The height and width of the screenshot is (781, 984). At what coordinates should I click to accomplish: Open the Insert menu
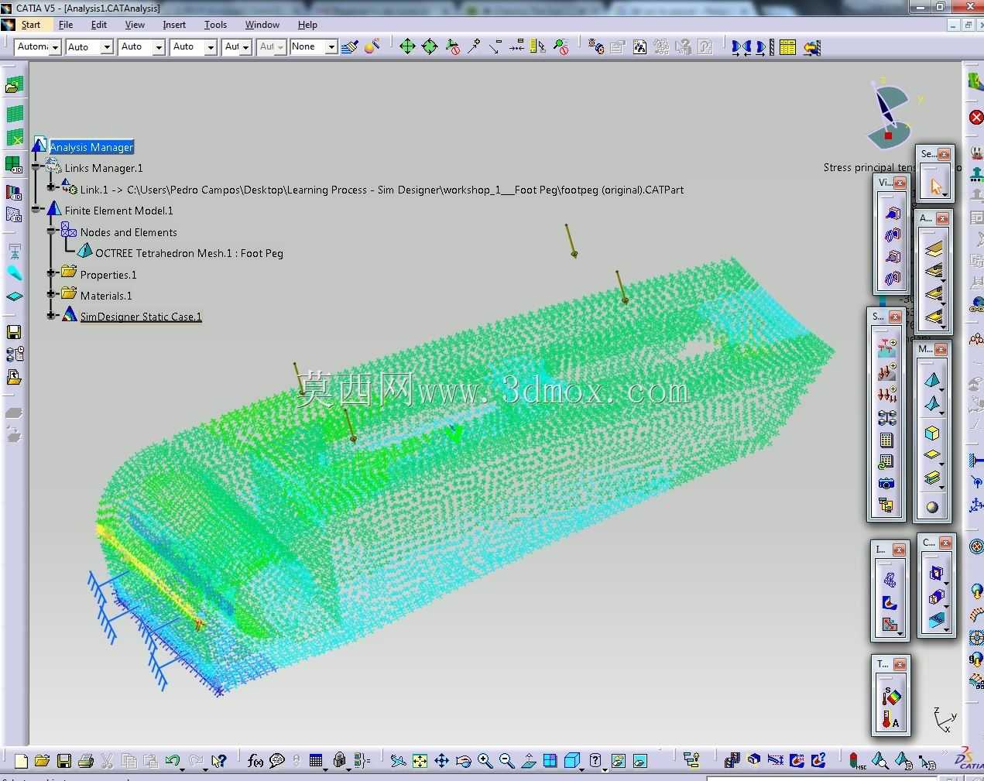[174, 25]
